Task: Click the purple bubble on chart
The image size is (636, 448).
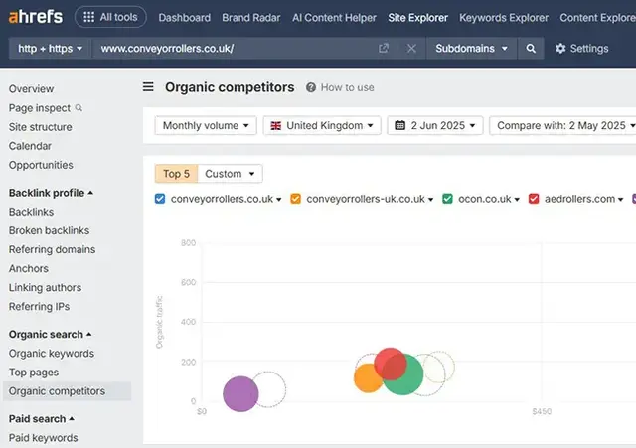Action: 239,394
